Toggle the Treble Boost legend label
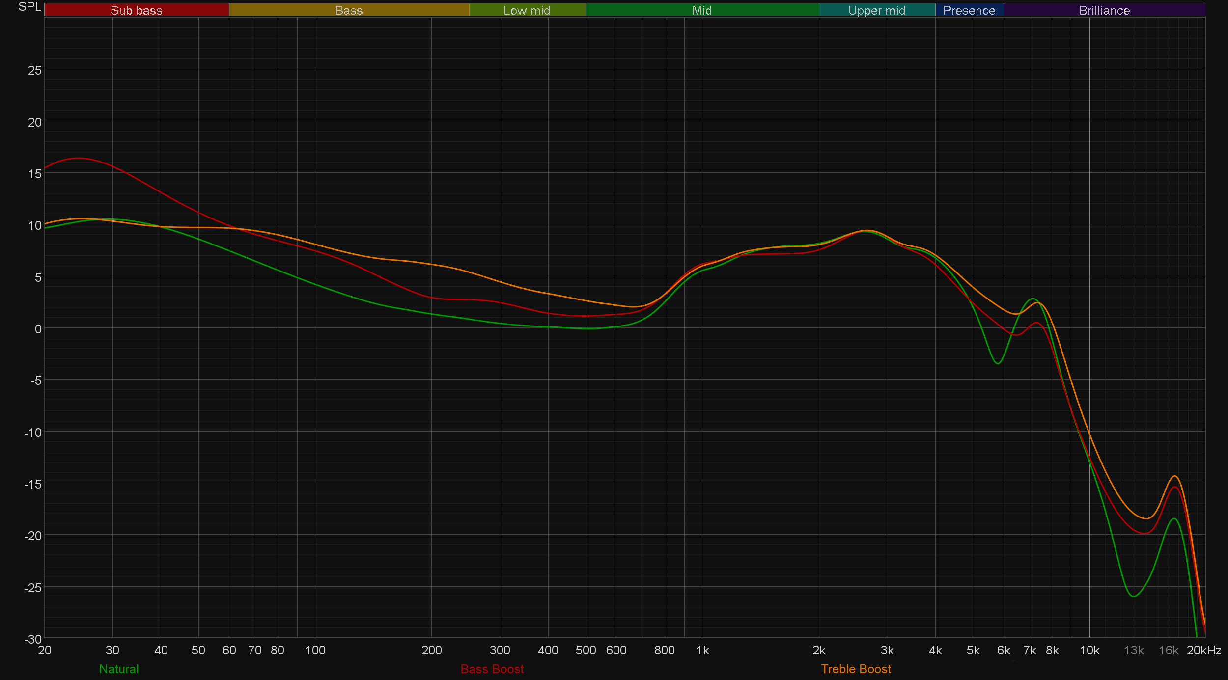Viewport: 1228px width, 680px height. point(856,669)
